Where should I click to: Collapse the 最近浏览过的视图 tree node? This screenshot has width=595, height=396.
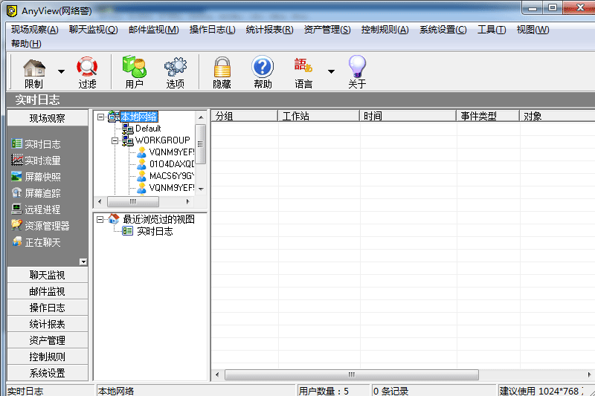click(x=100, y=219)
